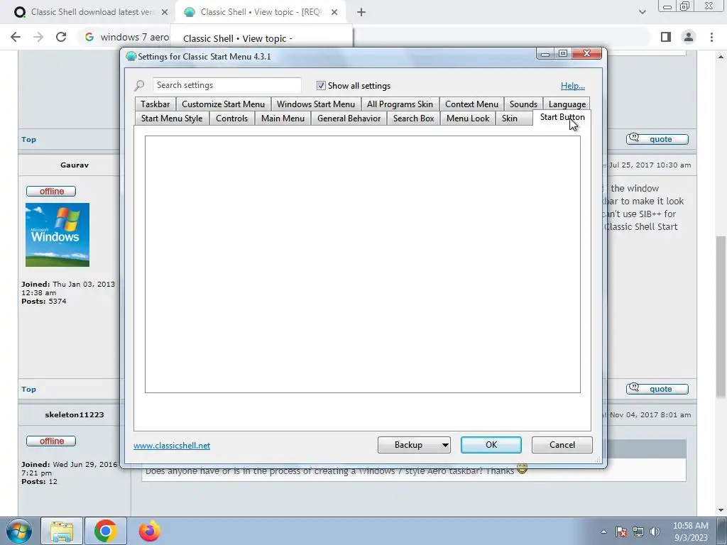This screenshot has height=545, width=727.
Task: Open Chrome tab search chevron
Action: pyautogui.click(x=642, y=12)
